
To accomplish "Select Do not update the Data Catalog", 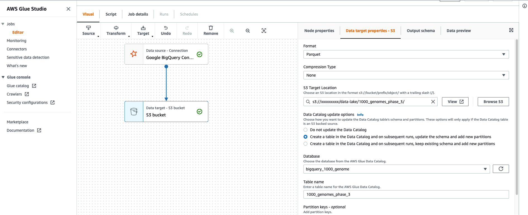I will pyautogui.click(x=305, y=130).
